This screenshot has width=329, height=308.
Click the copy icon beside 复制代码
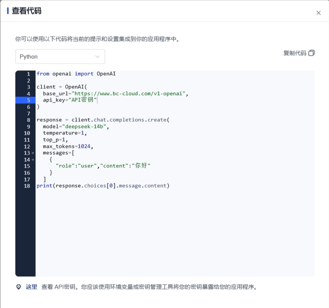point(312,53)
